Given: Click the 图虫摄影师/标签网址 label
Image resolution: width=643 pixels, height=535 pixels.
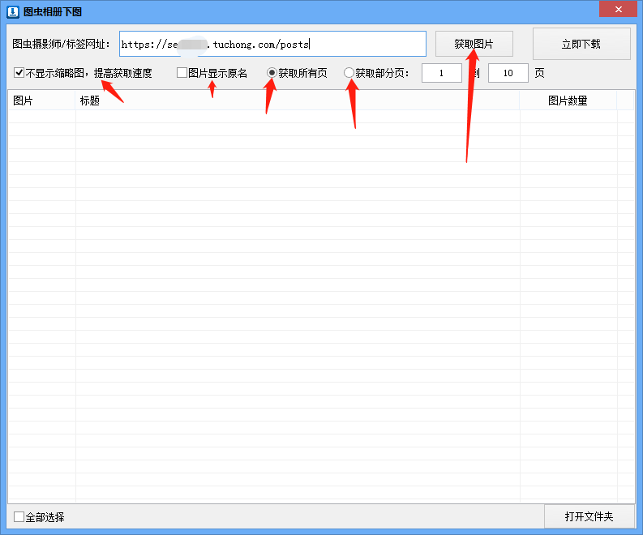Looking at the screenshot, I should click(62, 44).
